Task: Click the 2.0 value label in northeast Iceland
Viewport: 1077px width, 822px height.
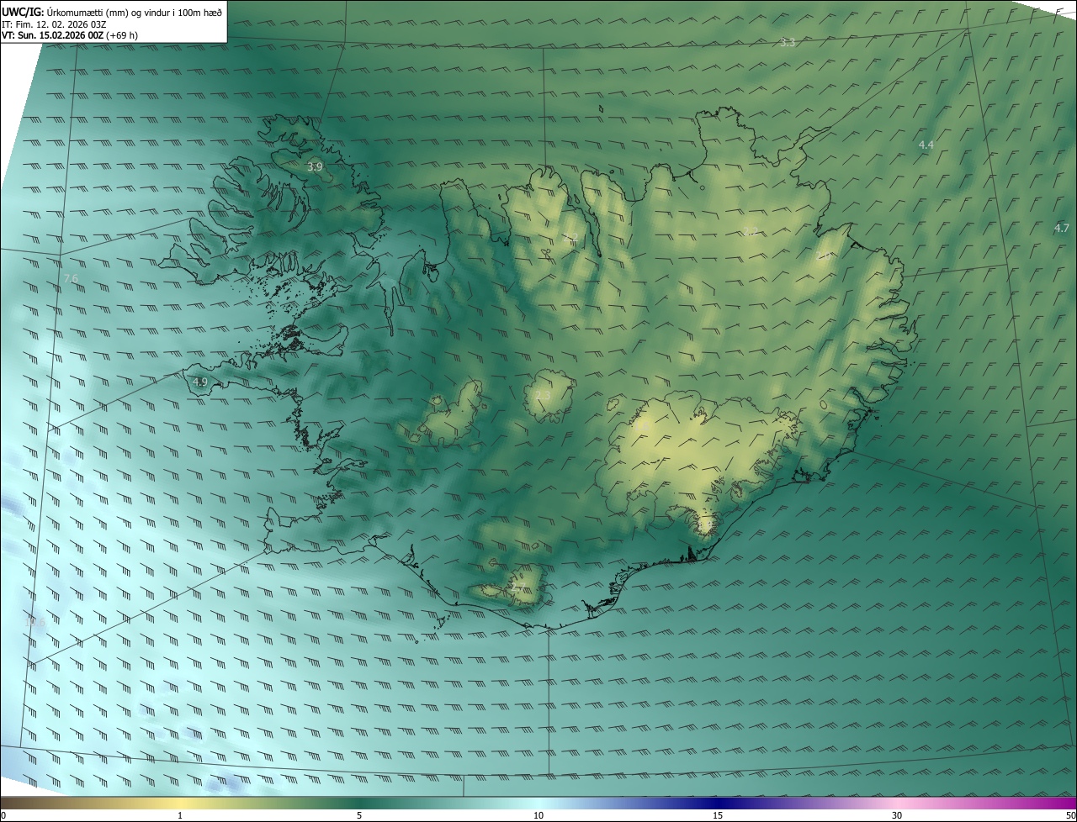Action: point(823,257)
